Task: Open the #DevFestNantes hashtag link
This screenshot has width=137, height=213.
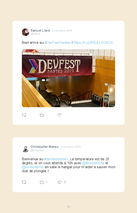Action: pyautogui.click(x=57, y=42)
